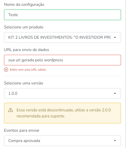Screen dimensions: 126x148
Task: Click the 'URL para envio de dados' label
Action: click(x=27, y=50)
